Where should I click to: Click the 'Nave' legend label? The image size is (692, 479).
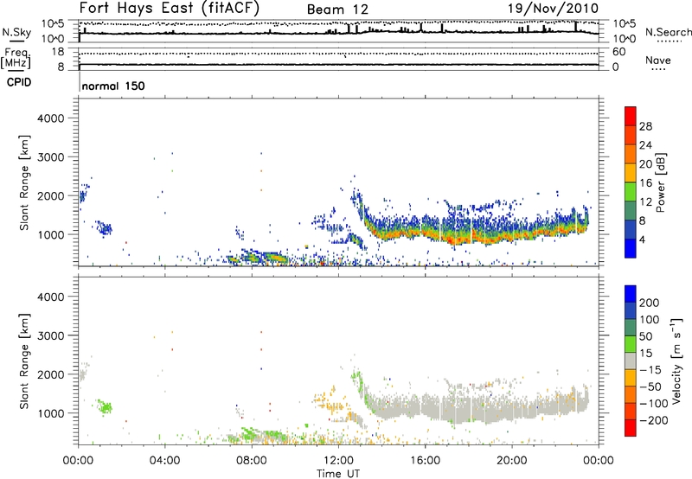[658, 61]
